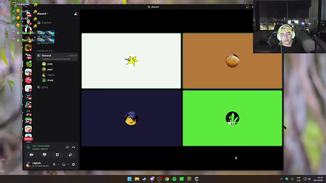Start an activity button
This screenshot has width=326, height=183.
pos(57,155)
